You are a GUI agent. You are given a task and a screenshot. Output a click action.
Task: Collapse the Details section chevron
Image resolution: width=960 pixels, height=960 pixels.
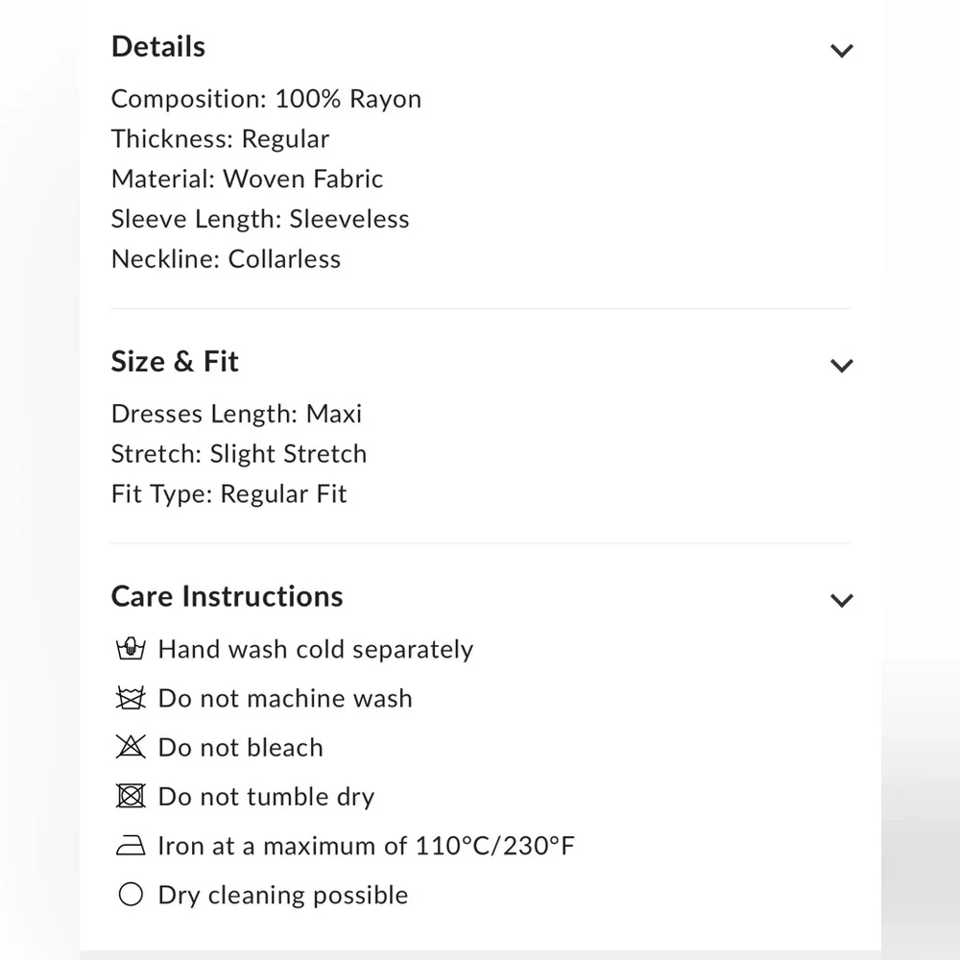tap(841, 51)
